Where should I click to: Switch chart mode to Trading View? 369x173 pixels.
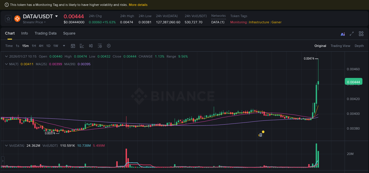click(x=340, y=46)
